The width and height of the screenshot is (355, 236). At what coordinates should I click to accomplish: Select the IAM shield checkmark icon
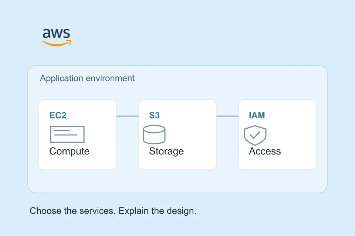[x=255, y=135]
